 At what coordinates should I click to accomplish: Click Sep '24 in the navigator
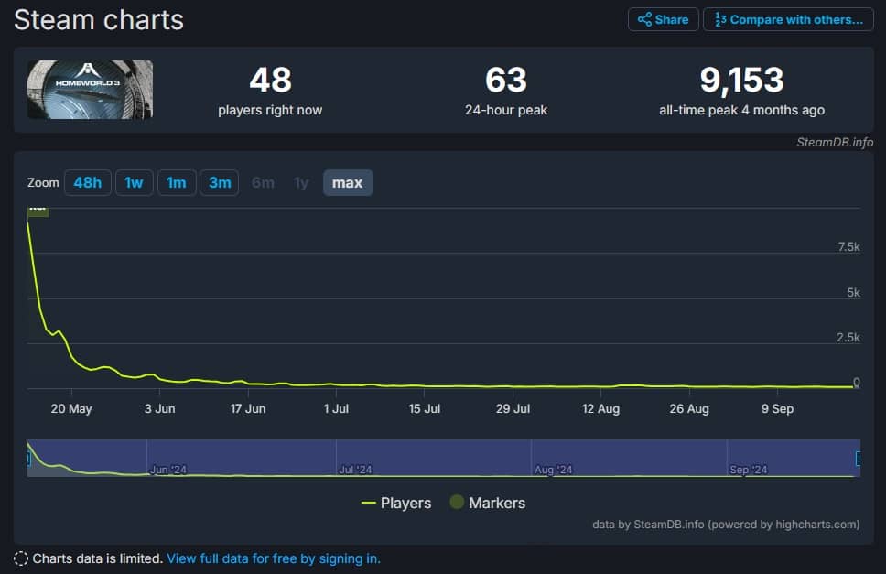[x=748, y=470]
